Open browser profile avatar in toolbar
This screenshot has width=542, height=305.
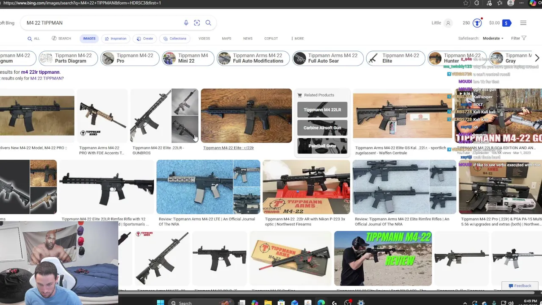(511, 3)
